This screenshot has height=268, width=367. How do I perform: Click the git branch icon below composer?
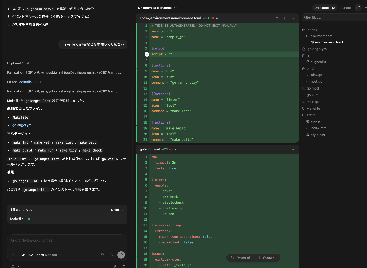click(x=115, y=266)
